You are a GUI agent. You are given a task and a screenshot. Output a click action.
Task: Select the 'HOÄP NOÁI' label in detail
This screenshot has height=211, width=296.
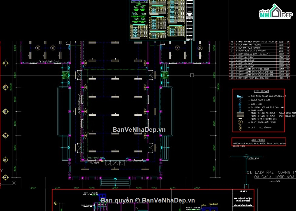click(254, 158)
